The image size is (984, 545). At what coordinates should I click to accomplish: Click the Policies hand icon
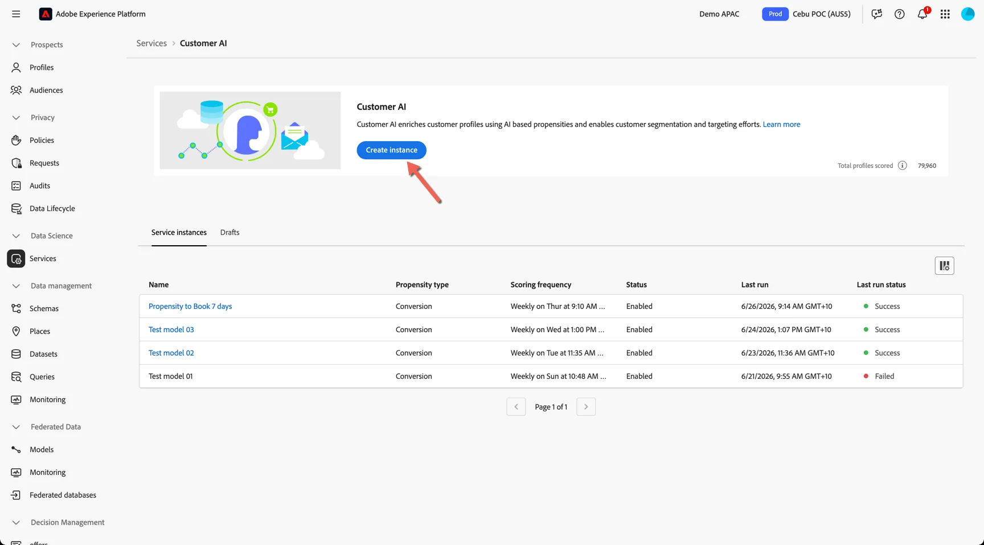point(16,141)
